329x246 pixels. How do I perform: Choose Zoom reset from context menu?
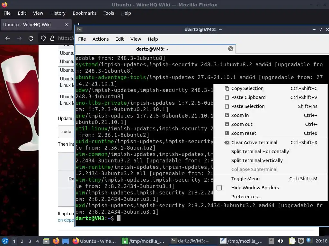coord(271,133)
